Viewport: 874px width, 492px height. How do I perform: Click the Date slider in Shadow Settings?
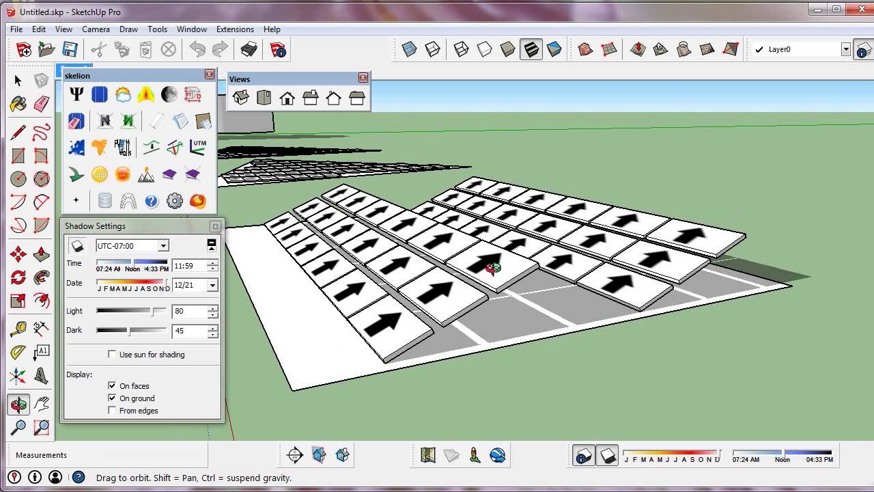click(x=130, y=281)
